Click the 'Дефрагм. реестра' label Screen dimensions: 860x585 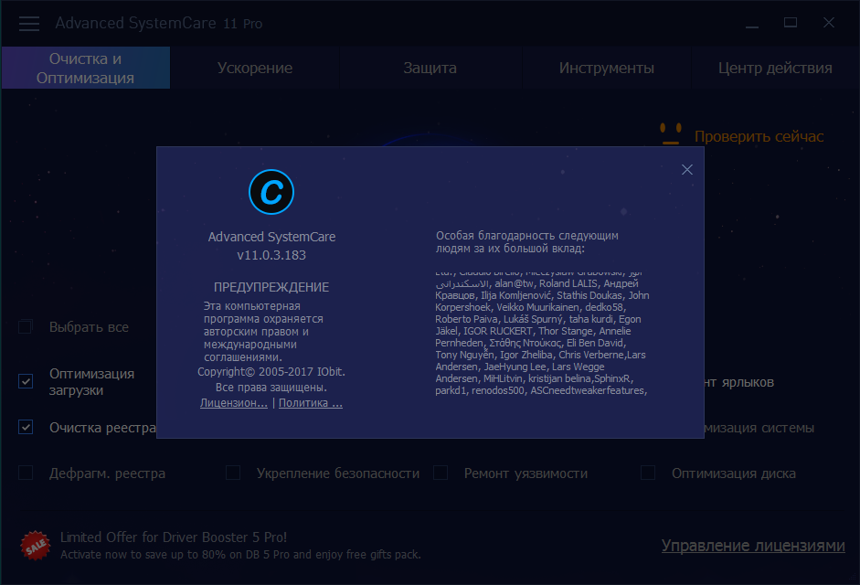pos(108,473)
